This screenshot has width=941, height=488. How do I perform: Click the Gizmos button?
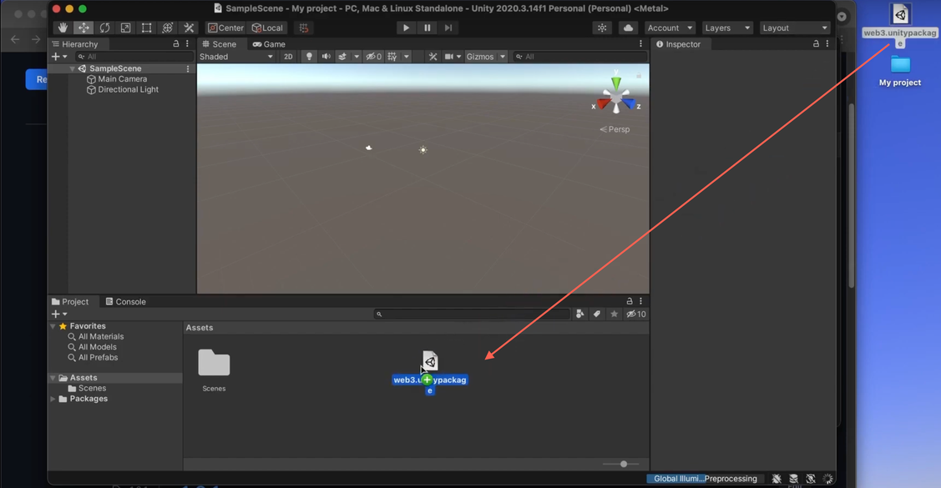pos(480,57)
